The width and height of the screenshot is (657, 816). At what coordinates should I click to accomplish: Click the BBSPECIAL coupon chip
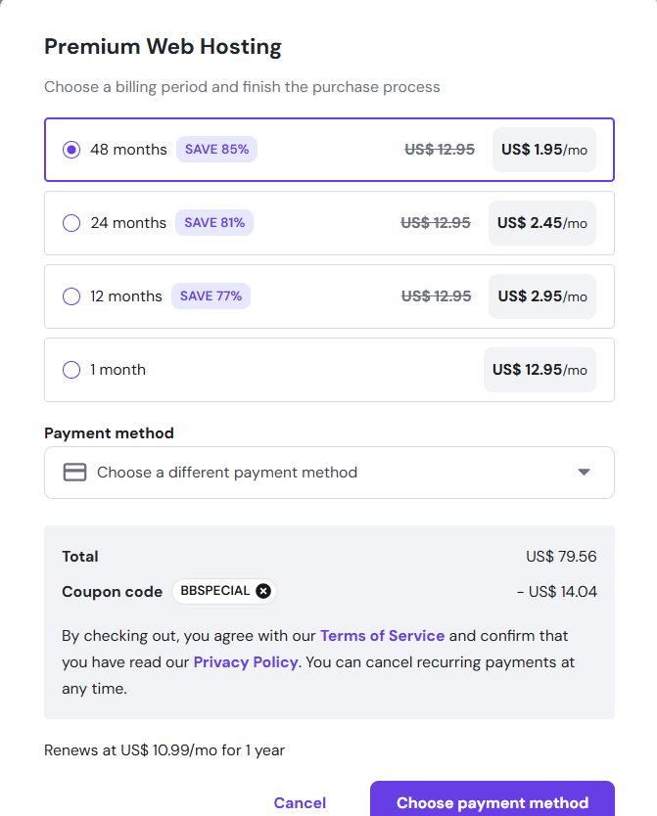coord(213,591)
